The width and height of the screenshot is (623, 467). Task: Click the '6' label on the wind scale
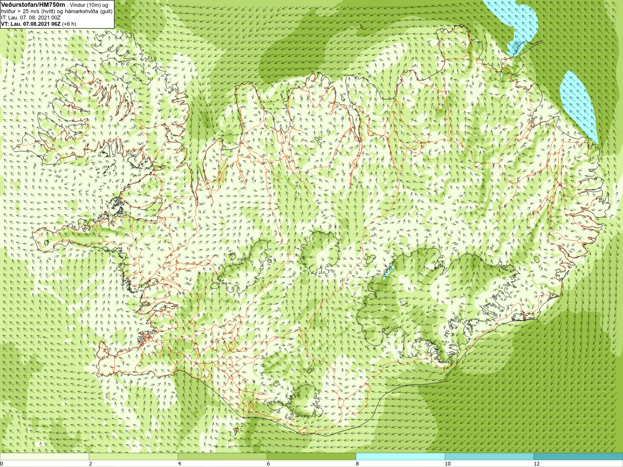coord(269,464)
